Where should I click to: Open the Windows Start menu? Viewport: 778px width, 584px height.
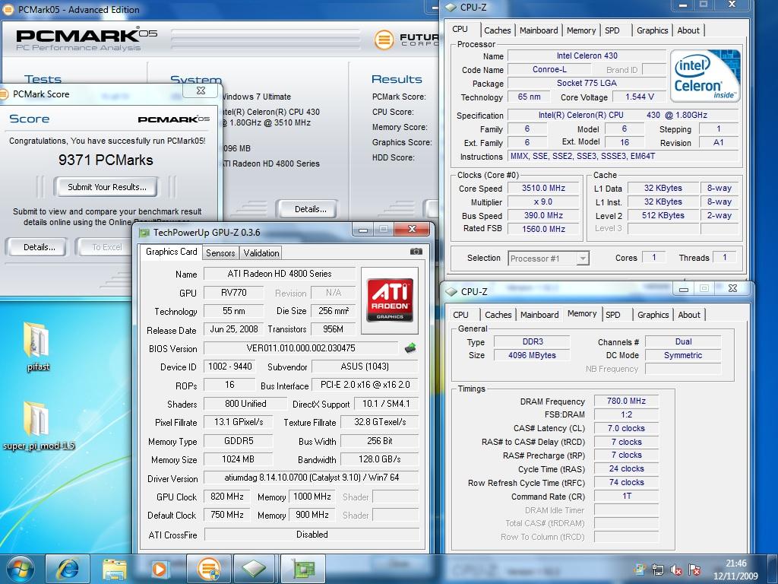click(x=21, y=569)
